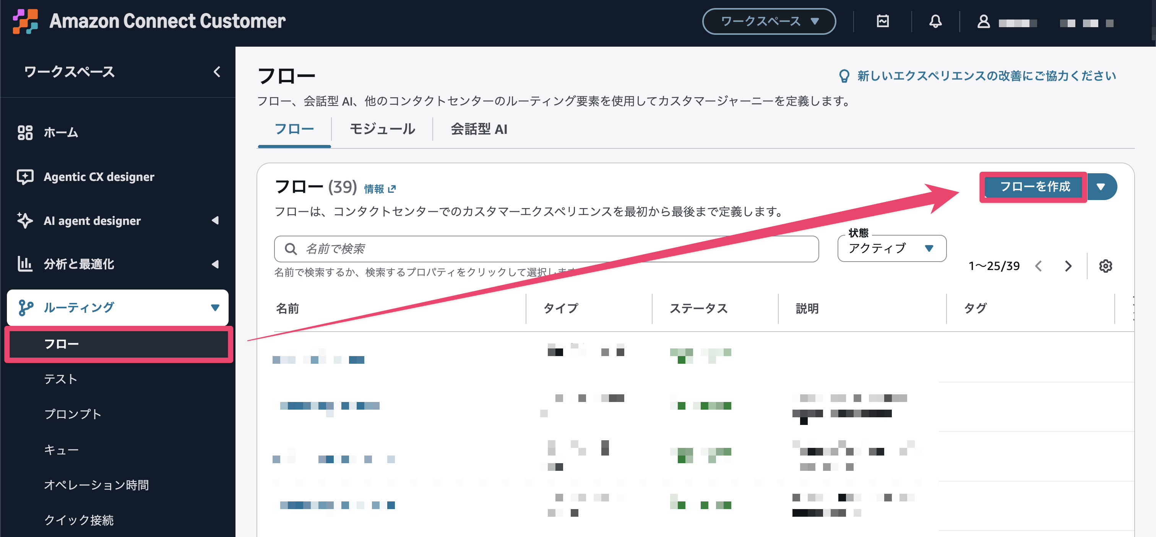The width and height of the screenshot is (1156, 537).
Task: Select クイック接続 in the sidebar
Action: pyautogui.click(x=78, y=520)
